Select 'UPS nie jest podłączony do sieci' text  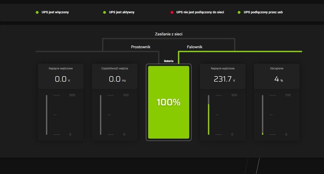pos(200,12)
